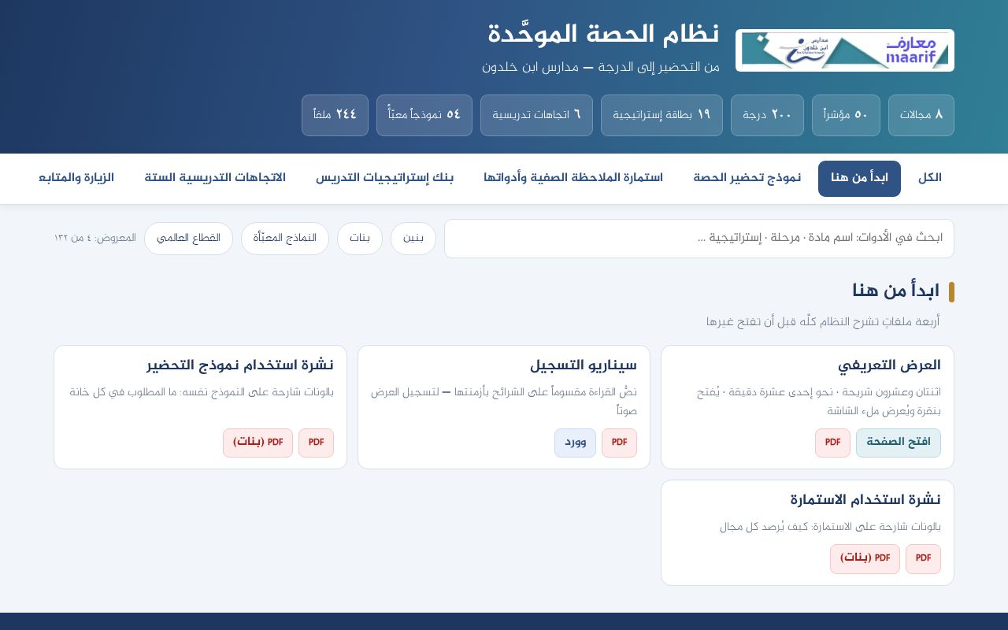The image size is (1008, 630).
Task: Click the "٦ اتجاهات تدريسية" stat chip
Action: pos(536,115)
